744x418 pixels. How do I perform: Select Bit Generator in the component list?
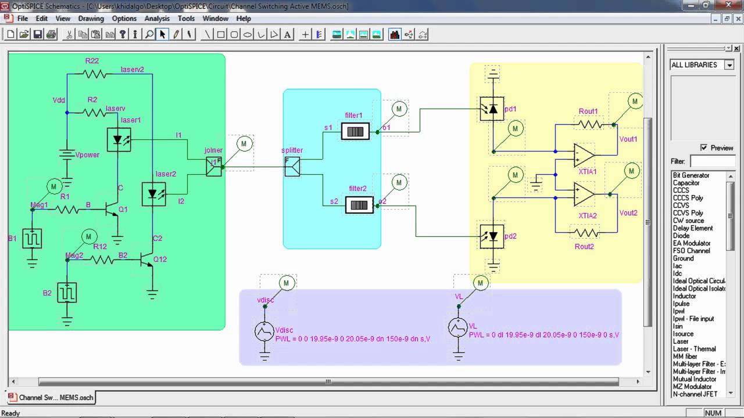691,175
